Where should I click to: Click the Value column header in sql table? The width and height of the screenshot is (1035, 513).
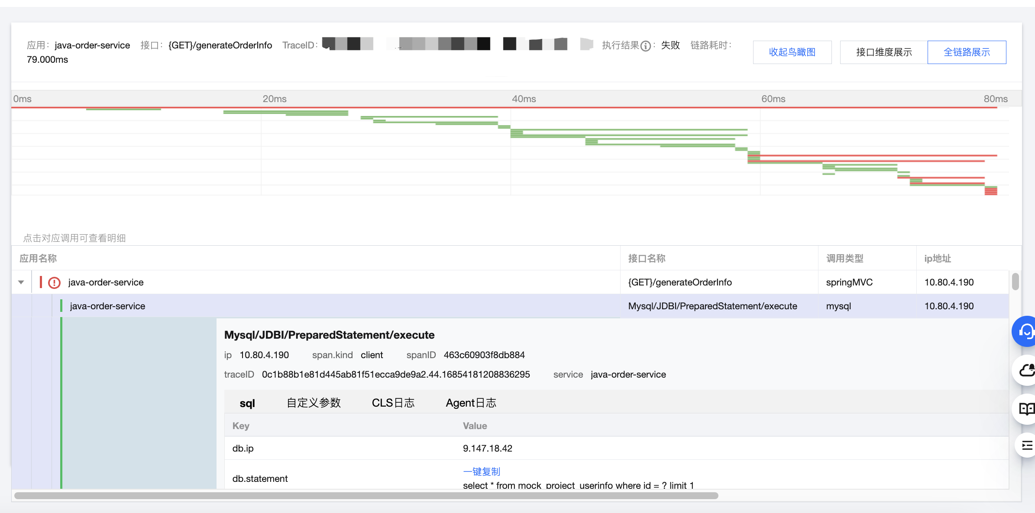pyautogui.click(x=475, y=426)
